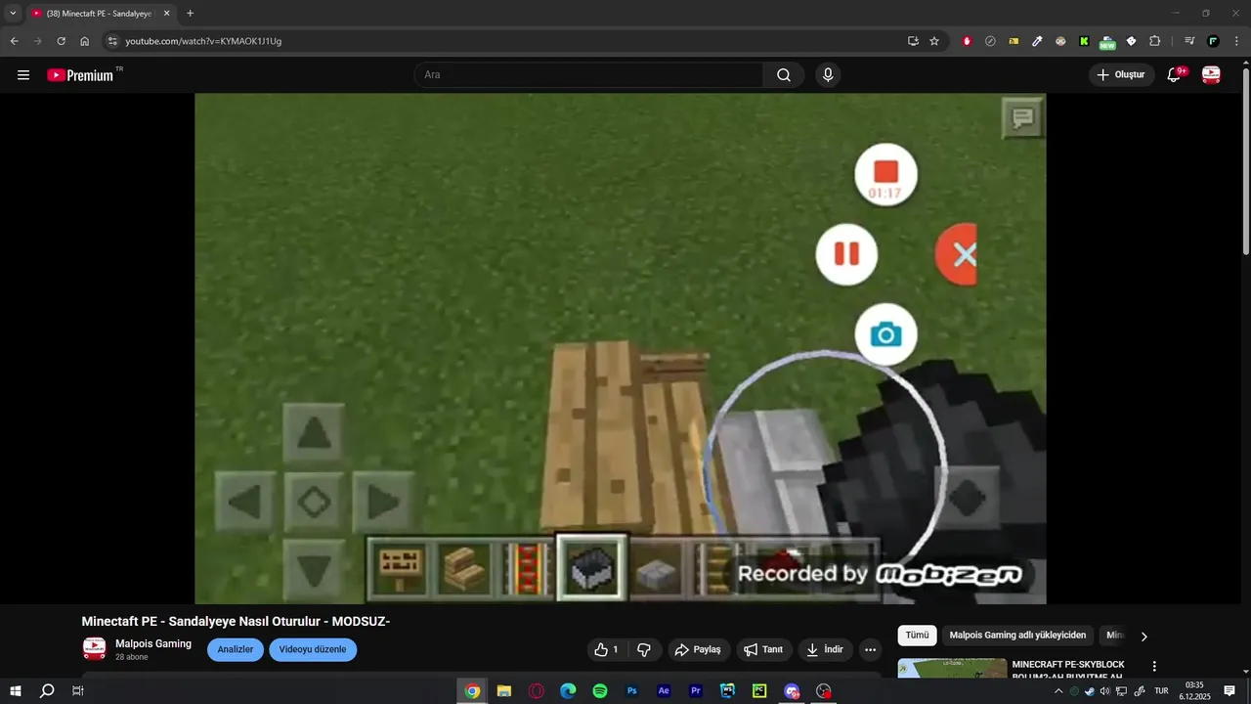Screen dimensions: 1251x704
Task: Open the browser home page
Action: [x=85, y=41]
